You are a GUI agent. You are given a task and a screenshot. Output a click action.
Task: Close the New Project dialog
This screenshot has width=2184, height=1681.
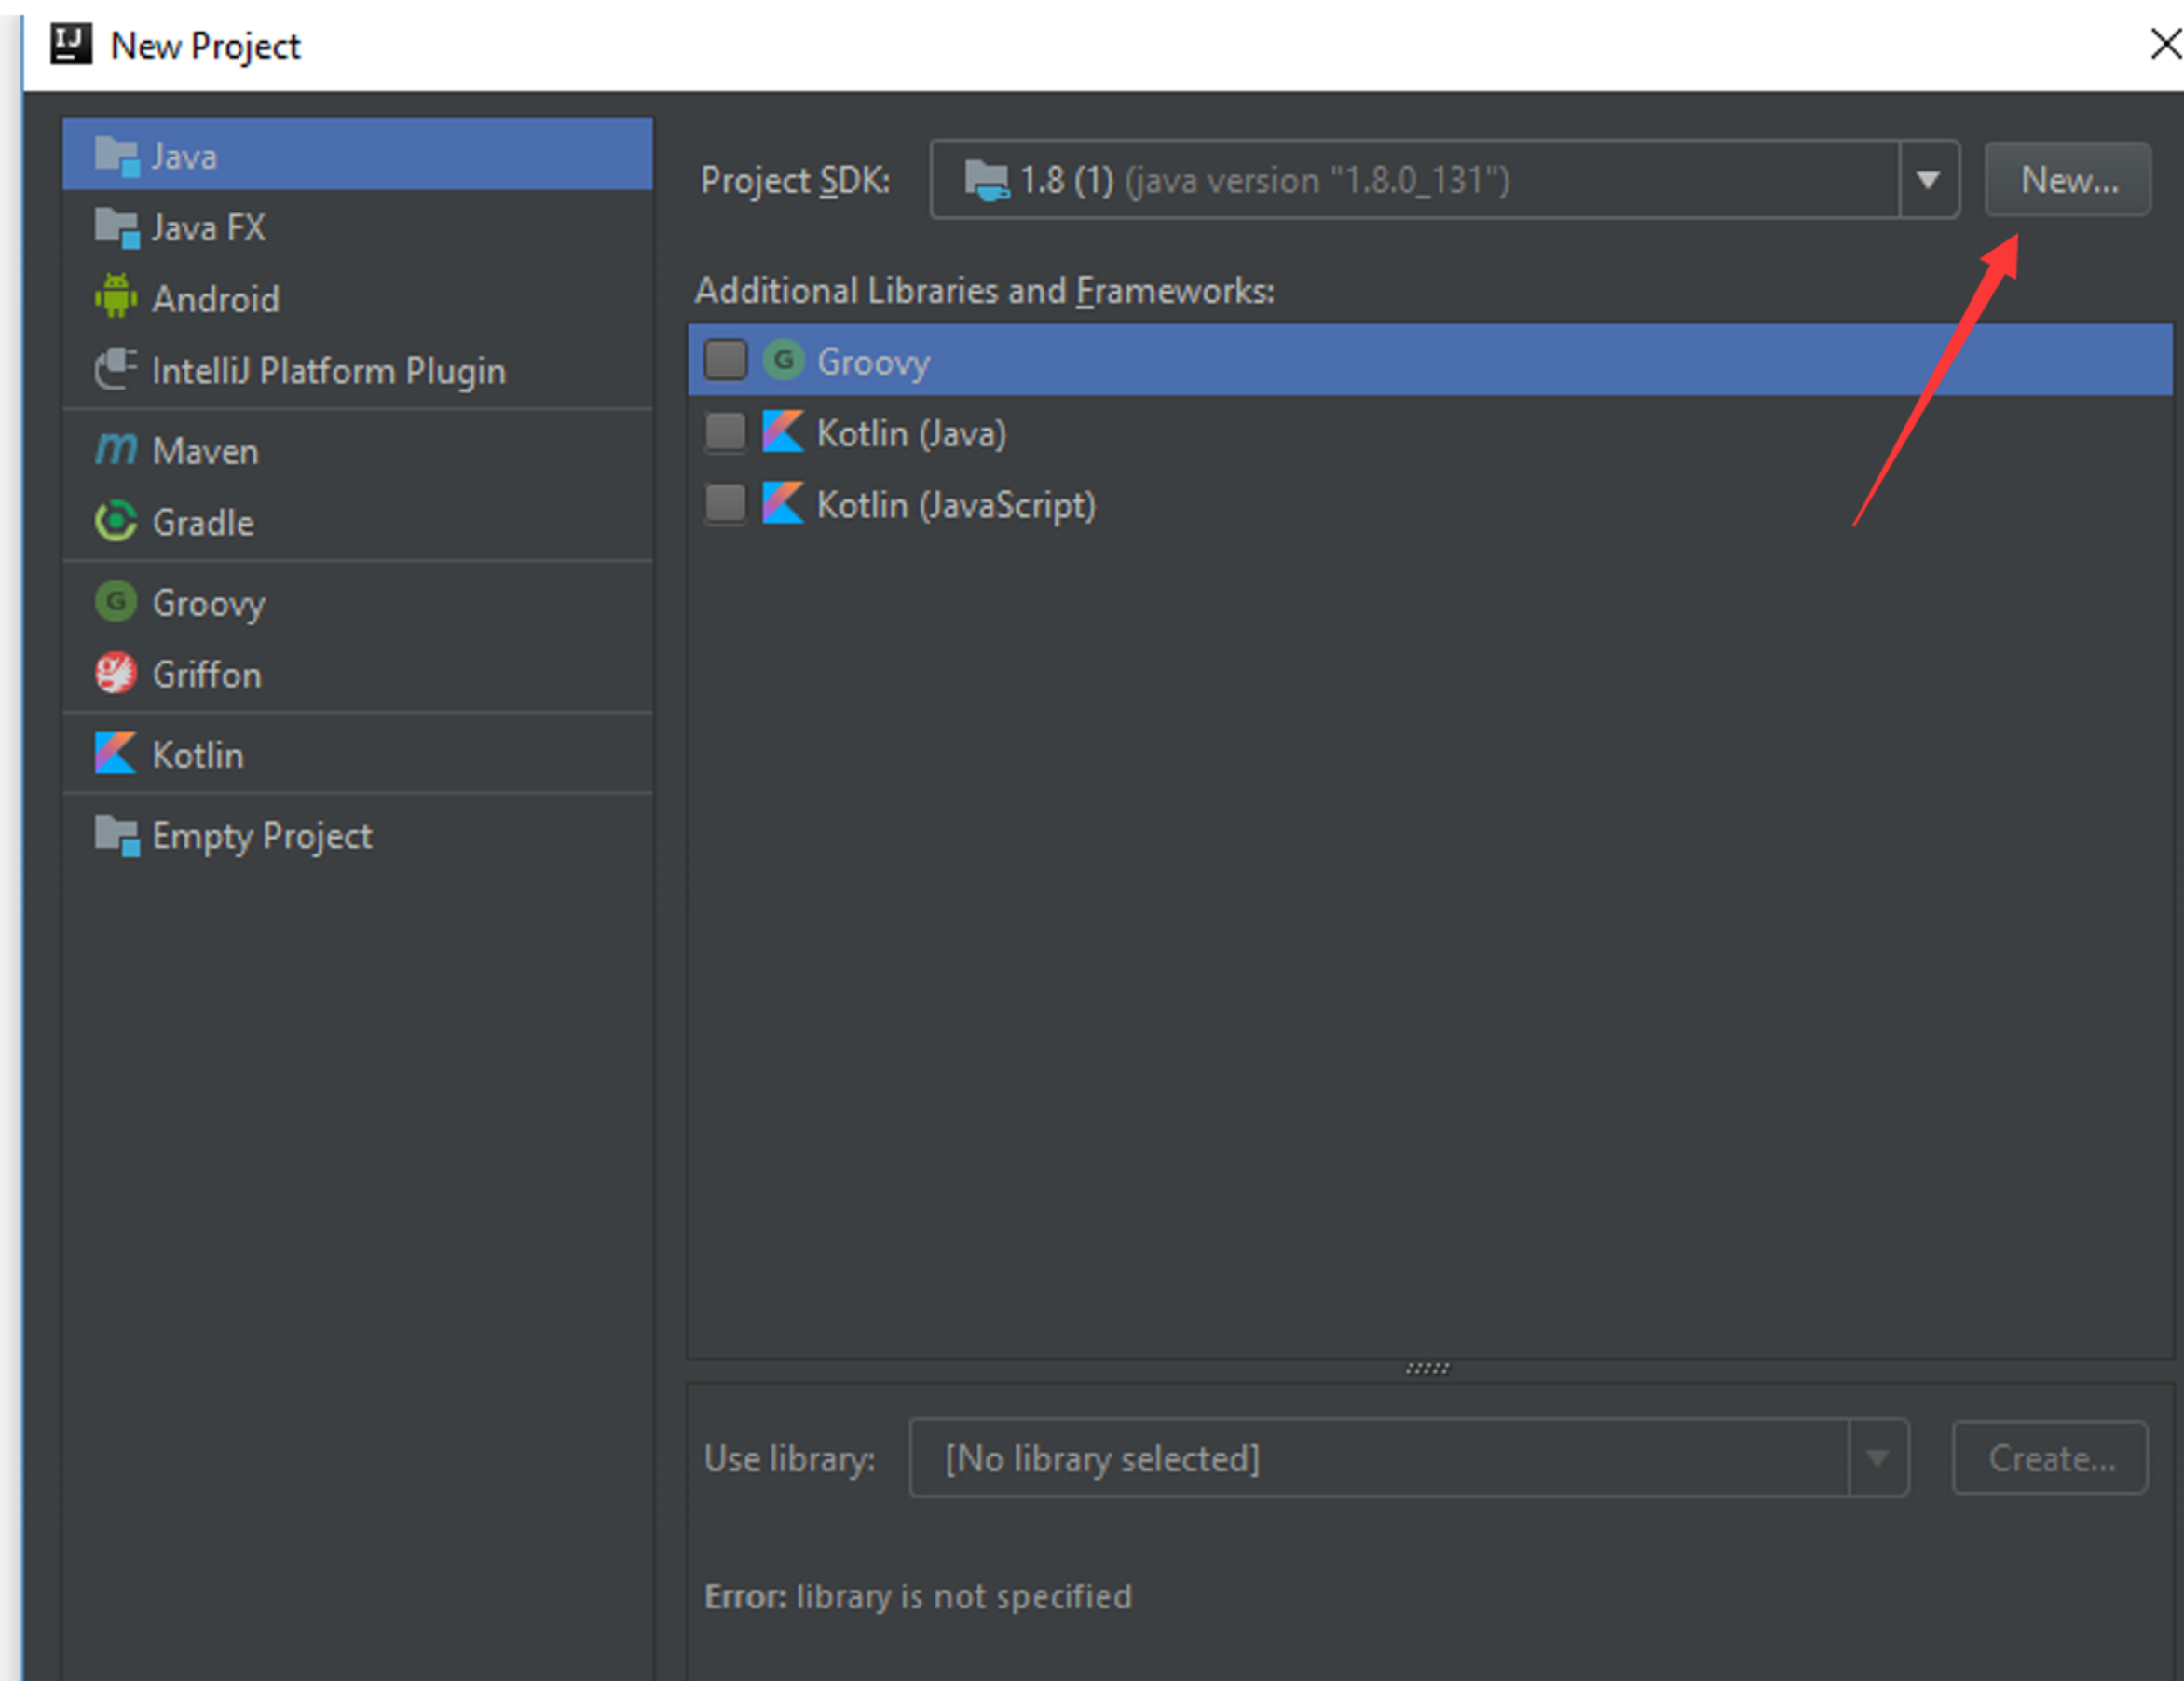click(x=2165, y=44)
